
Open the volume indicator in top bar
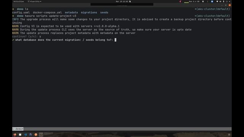pos(220,2)
